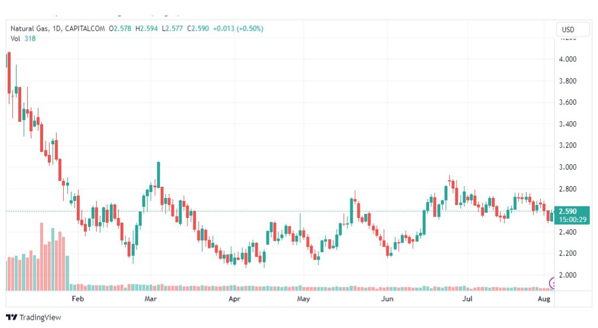Click the 2.000 price axis label

point(567,275)
